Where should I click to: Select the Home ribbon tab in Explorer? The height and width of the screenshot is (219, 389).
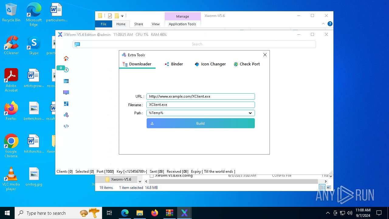[x=121, y=24]
